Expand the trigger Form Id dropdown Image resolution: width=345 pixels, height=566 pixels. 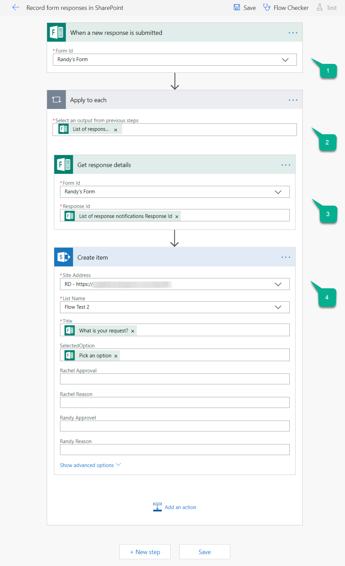285,60
